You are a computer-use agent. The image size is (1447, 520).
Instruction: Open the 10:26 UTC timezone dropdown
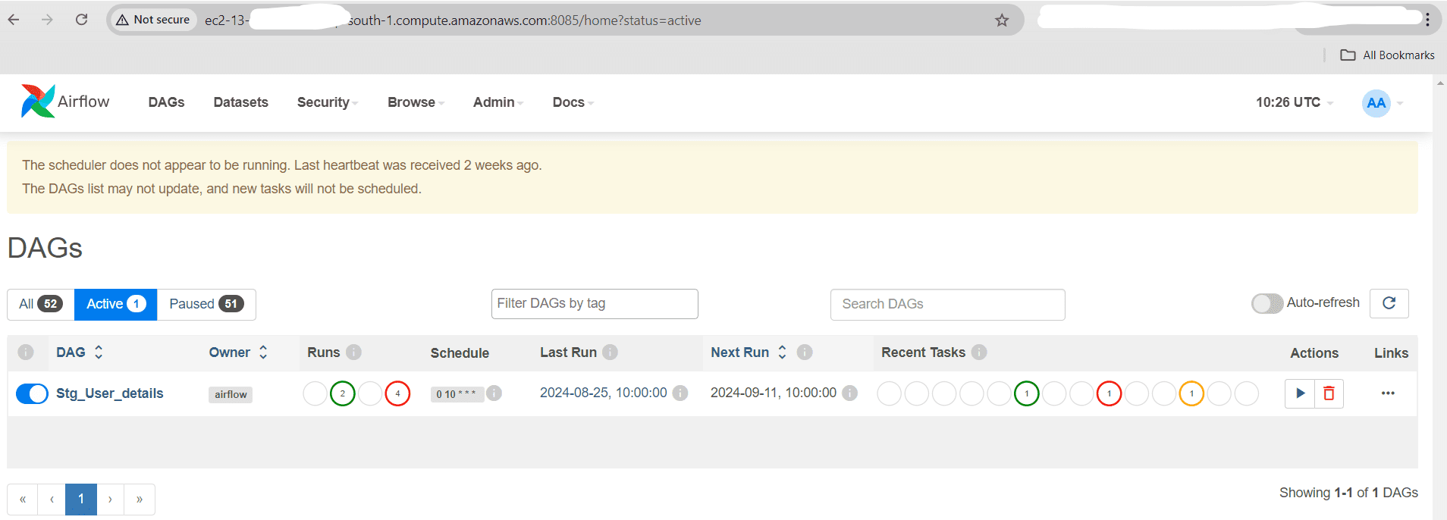pyautogui.click(x=1293, y=102)
